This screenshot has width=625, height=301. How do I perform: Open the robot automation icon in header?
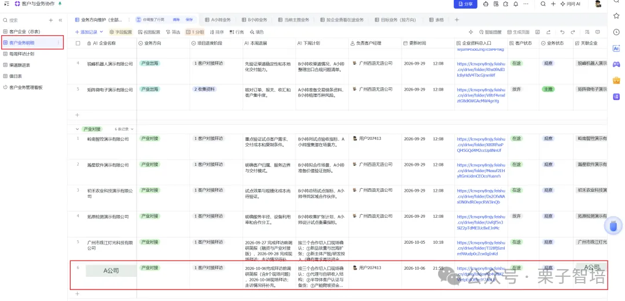click(x=486, y=4)
